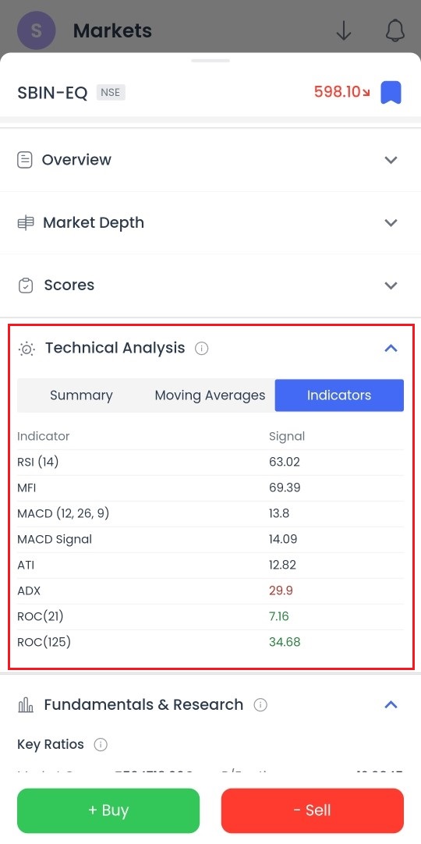Switch to the Summary tab

(81, 395)
